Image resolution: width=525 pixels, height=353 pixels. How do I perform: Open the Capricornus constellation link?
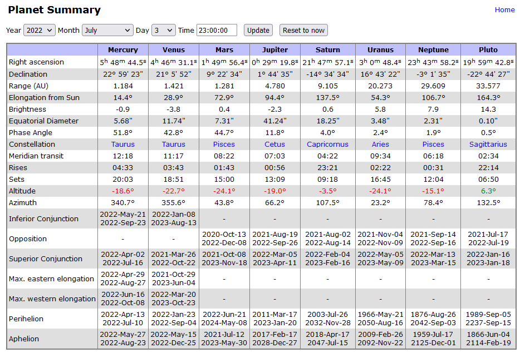(327, 144)
